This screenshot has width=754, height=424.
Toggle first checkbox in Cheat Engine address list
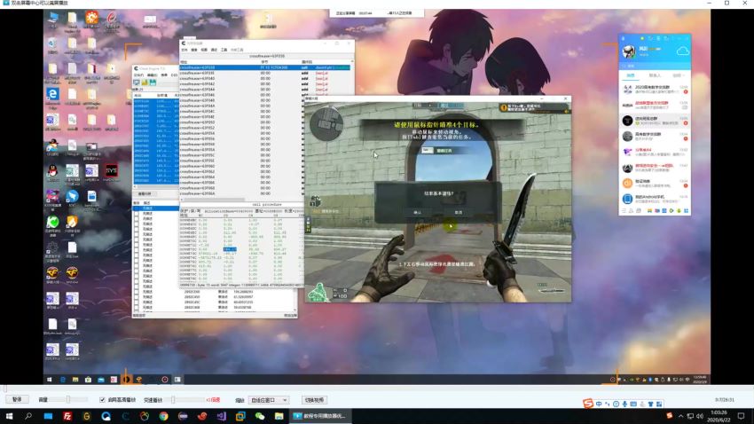tap(137, 208)
